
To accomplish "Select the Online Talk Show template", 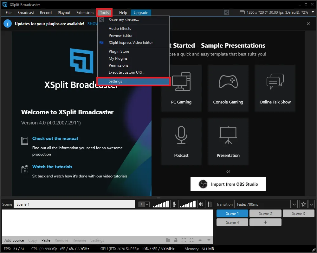I will tap(275, 88).
